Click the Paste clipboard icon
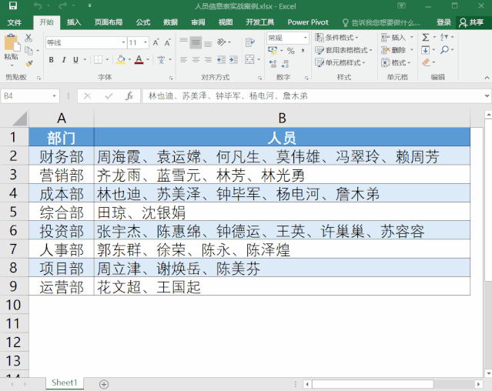492x391 pixels. 12,42
